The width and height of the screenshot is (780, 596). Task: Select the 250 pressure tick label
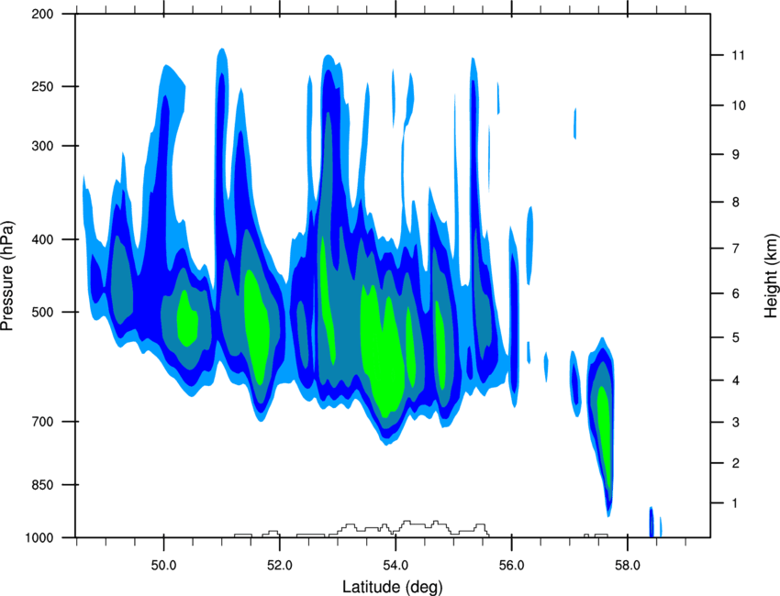[42, 86]
